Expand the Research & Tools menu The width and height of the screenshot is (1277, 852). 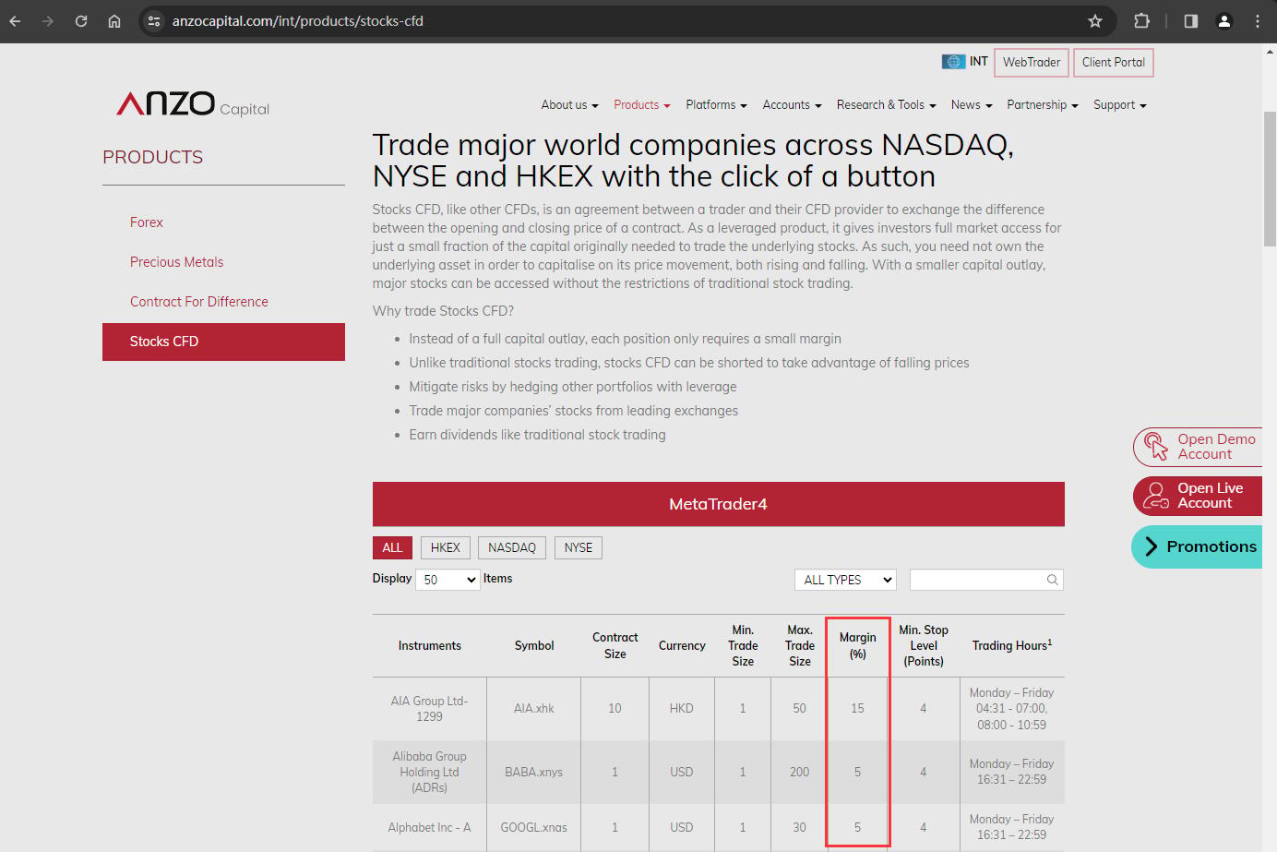[x=886, y=105]
